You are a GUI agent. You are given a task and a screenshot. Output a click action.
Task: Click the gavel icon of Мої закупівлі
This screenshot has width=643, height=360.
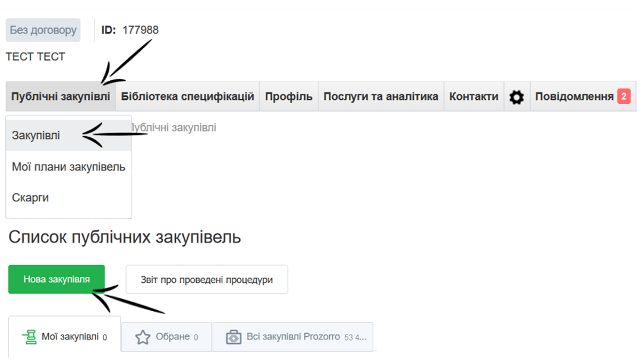point(29,337)
